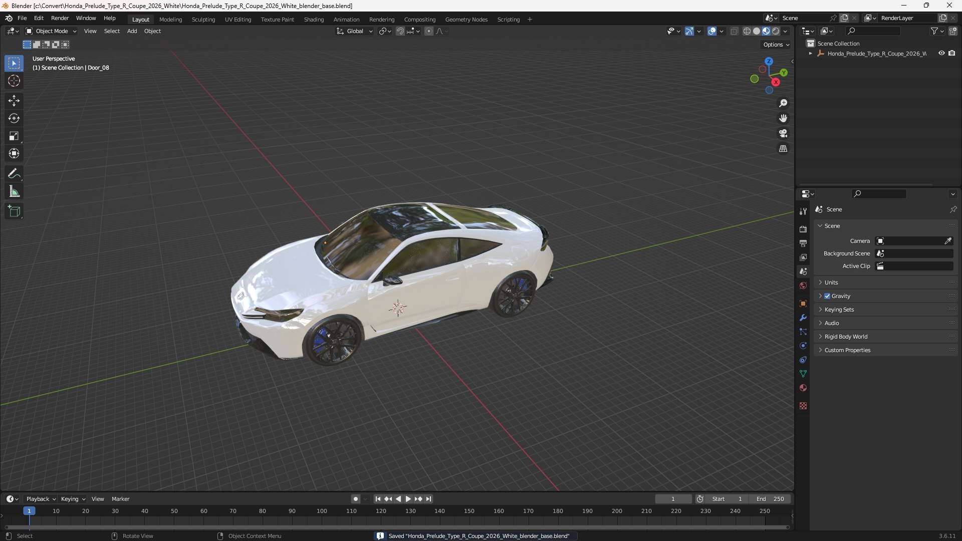962x541 pixels.
Task: Open the Object Data properties tab
Action: pyautogui.click(x=803, y=374)
